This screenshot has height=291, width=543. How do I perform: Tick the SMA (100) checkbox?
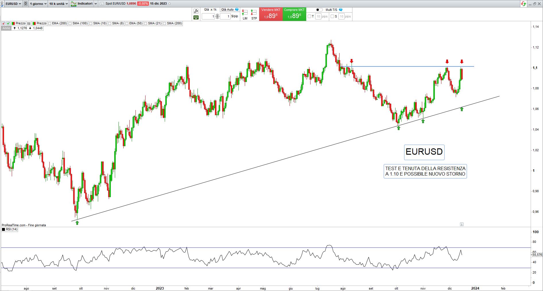(70, 23)
